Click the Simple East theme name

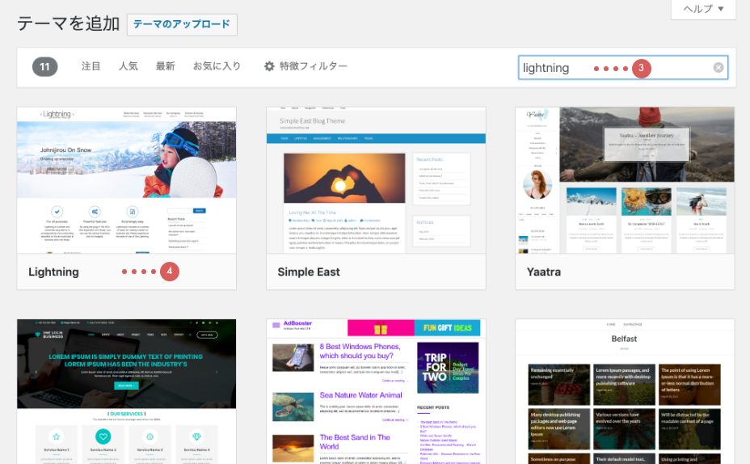click(x=309, y=272)
